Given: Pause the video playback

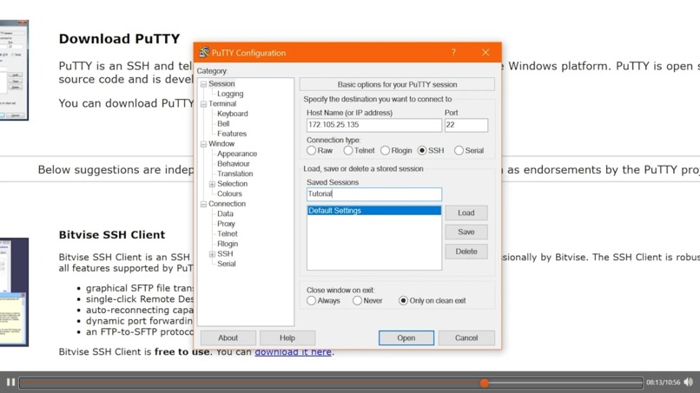Looking at the screenshot, I should pyautogui.click(x=10, y=382).
